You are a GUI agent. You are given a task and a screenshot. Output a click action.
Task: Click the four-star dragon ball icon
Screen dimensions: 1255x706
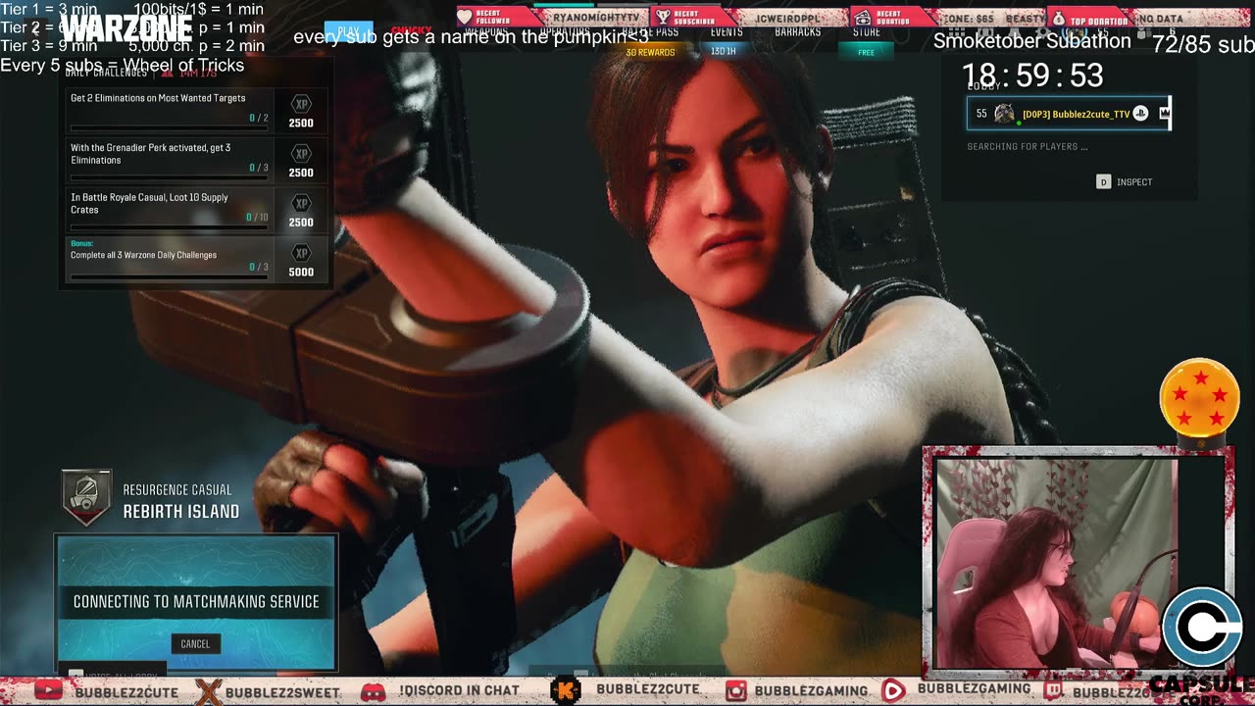tap(1200, 397)
